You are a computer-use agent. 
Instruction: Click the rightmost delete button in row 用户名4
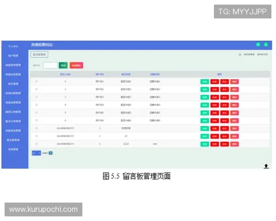point(235,105)
